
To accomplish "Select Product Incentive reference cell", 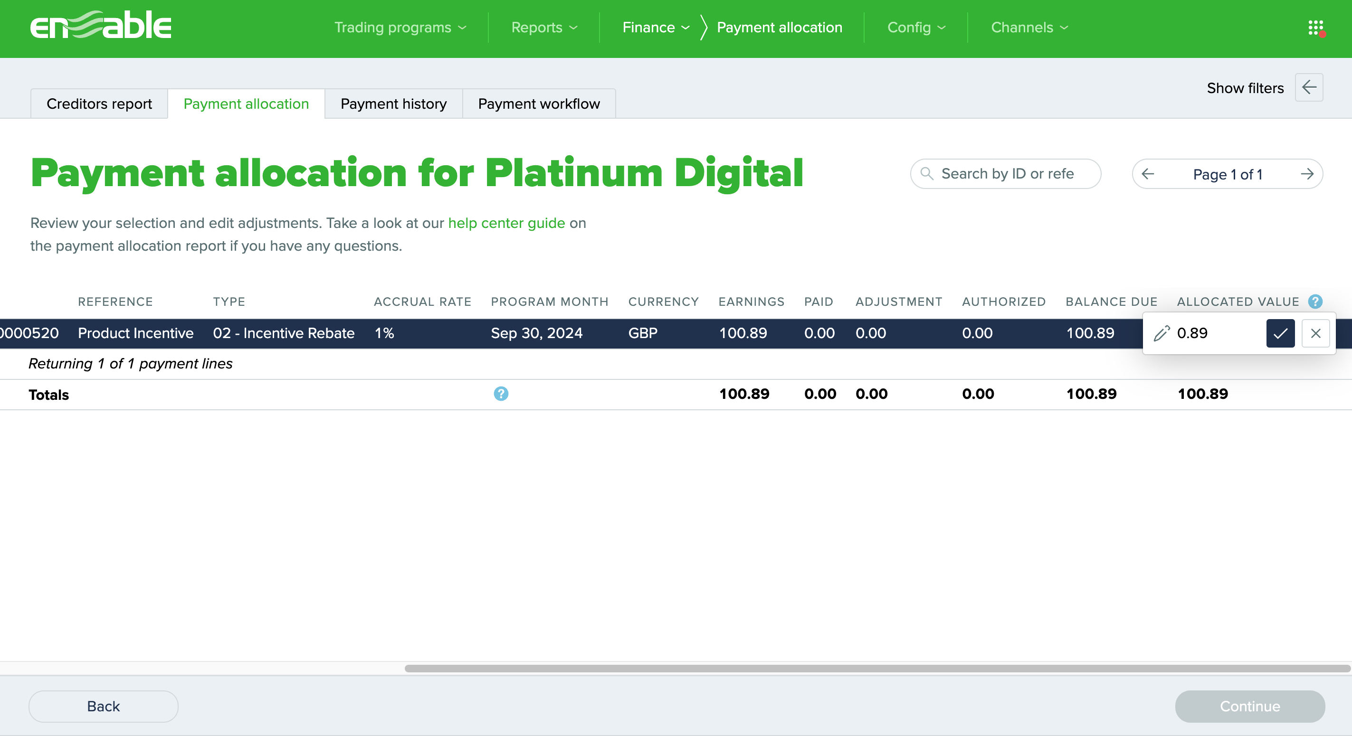I will [135, 333].
